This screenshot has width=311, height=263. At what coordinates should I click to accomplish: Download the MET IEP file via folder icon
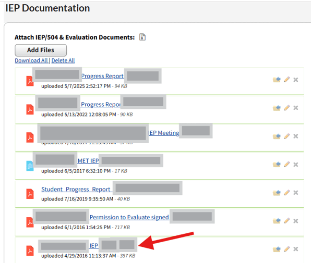tap(277, 165)
